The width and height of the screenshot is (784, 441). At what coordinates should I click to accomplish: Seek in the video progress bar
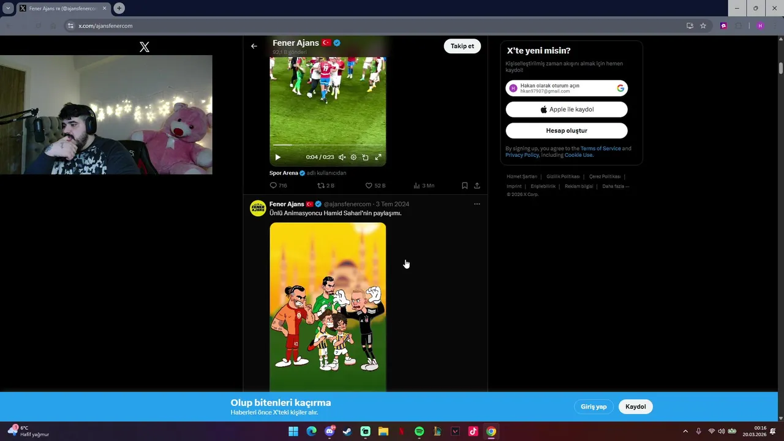coord(328,145)
